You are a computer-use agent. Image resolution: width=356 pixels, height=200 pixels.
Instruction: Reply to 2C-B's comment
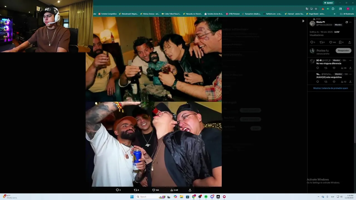[318, 68]
